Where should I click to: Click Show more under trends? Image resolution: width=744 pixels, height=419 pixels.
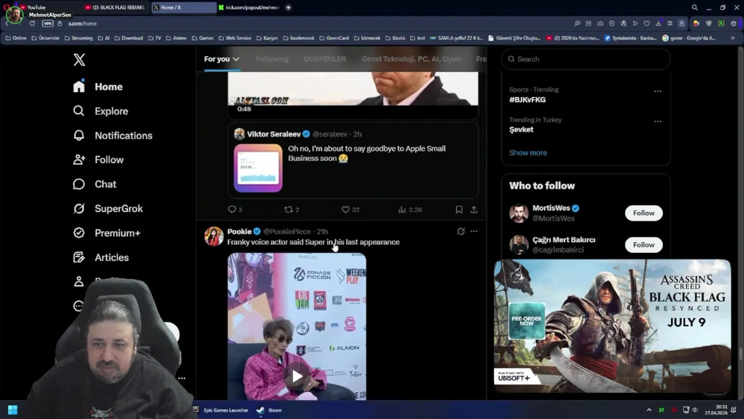coord(528,152)
